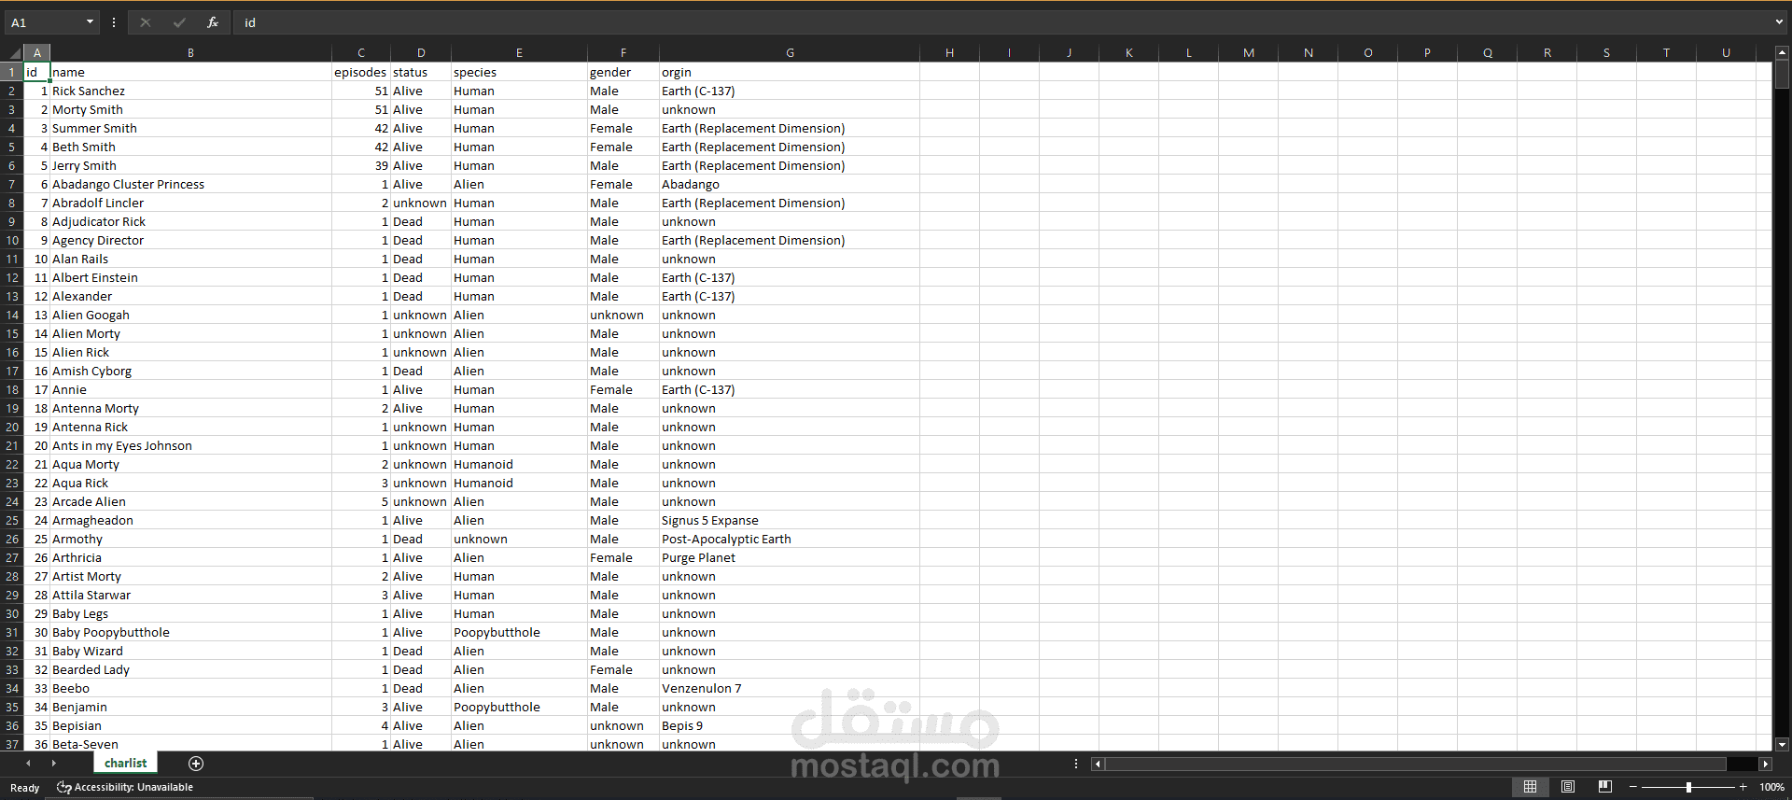Select row 1 header
Viewport: 1792px width, 800px height.
click(x=12, y=72)
